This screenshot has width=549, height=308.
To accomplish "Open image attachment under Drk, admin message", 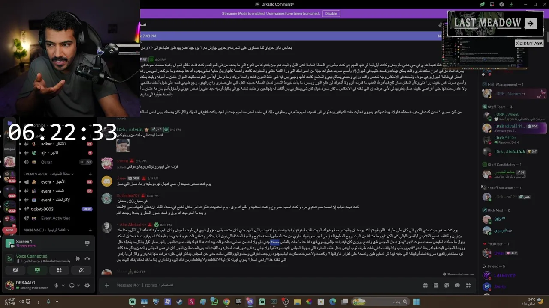I will pyautogui.click(x=123, y=146).
